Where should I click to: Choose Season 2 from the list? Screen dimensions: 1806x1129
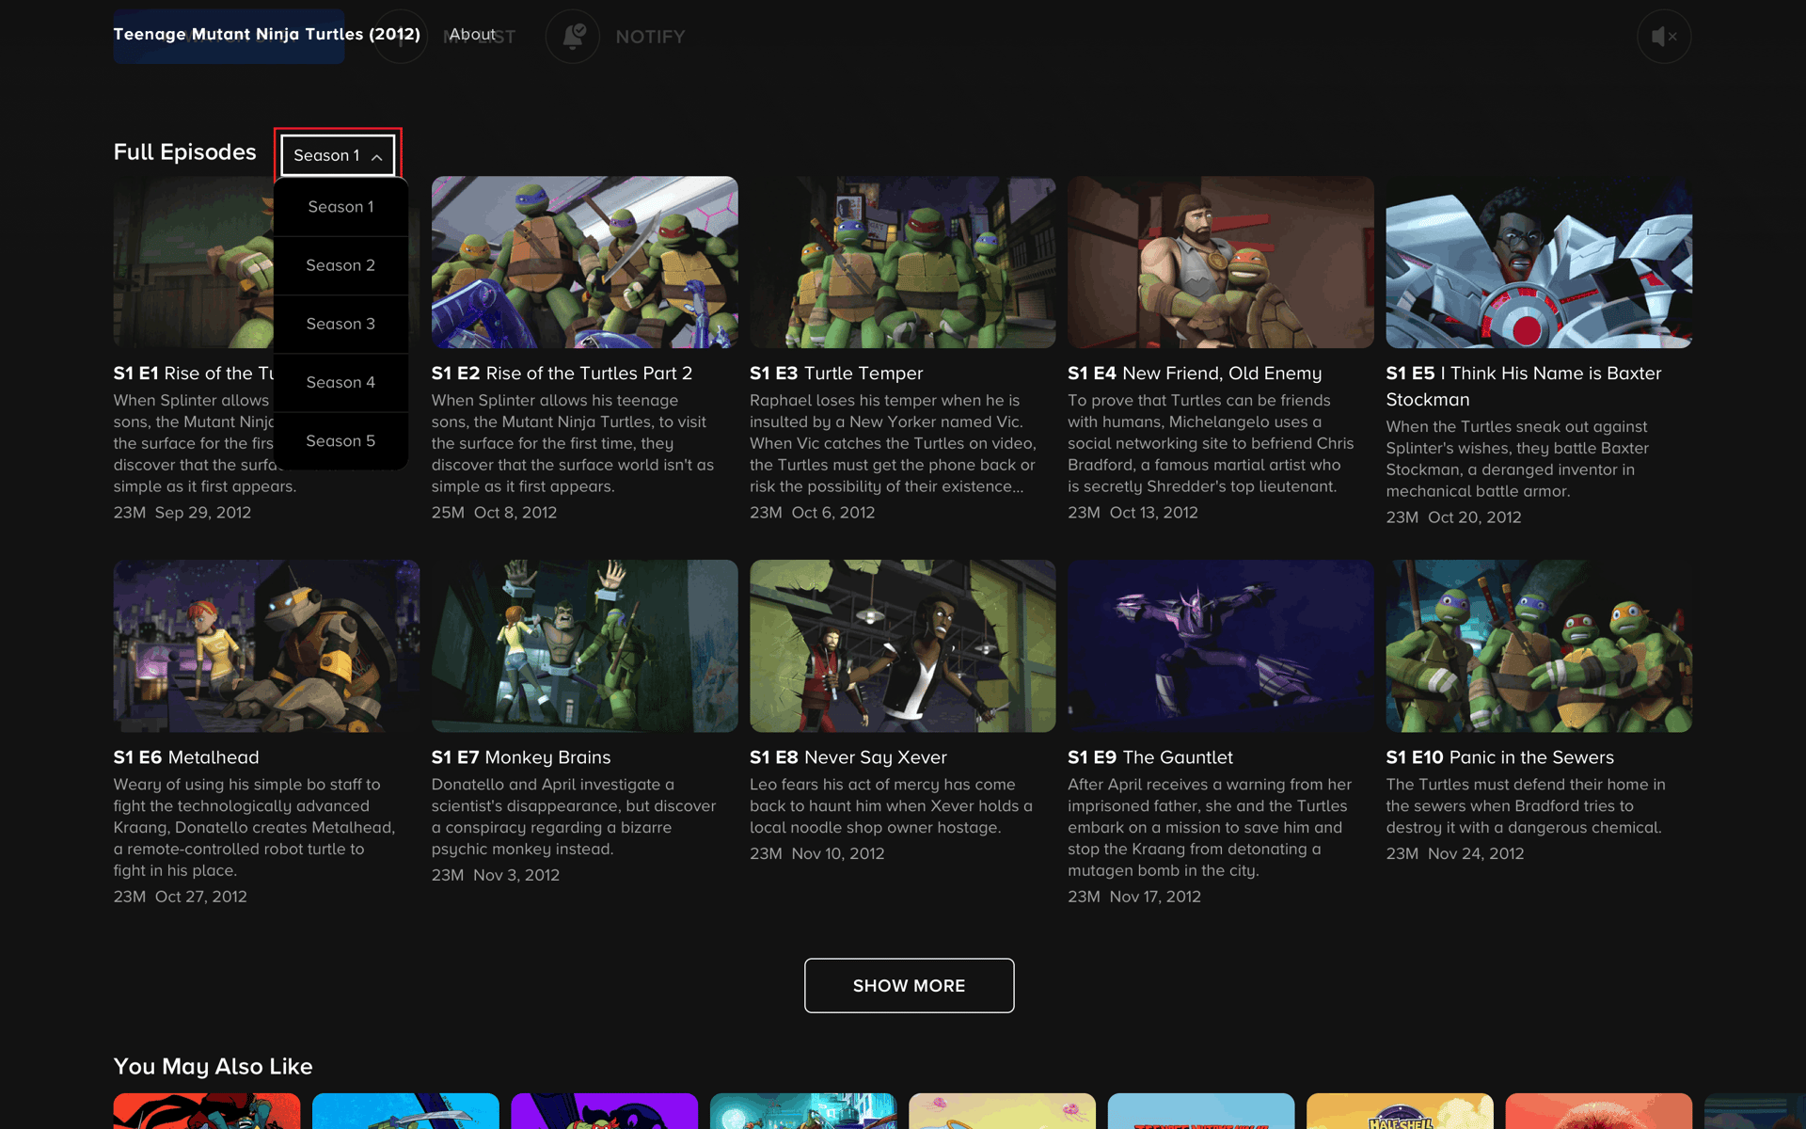click(x=341, y=265)
